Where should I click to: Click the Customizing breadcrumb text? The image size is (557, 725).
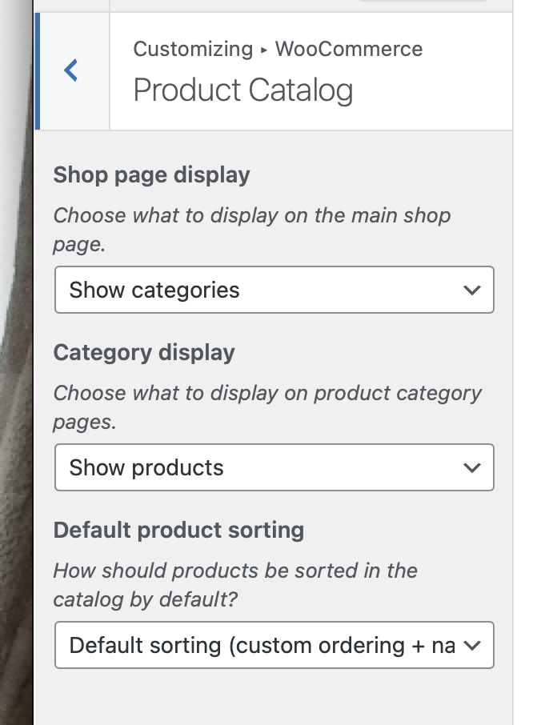pos(193,50)
